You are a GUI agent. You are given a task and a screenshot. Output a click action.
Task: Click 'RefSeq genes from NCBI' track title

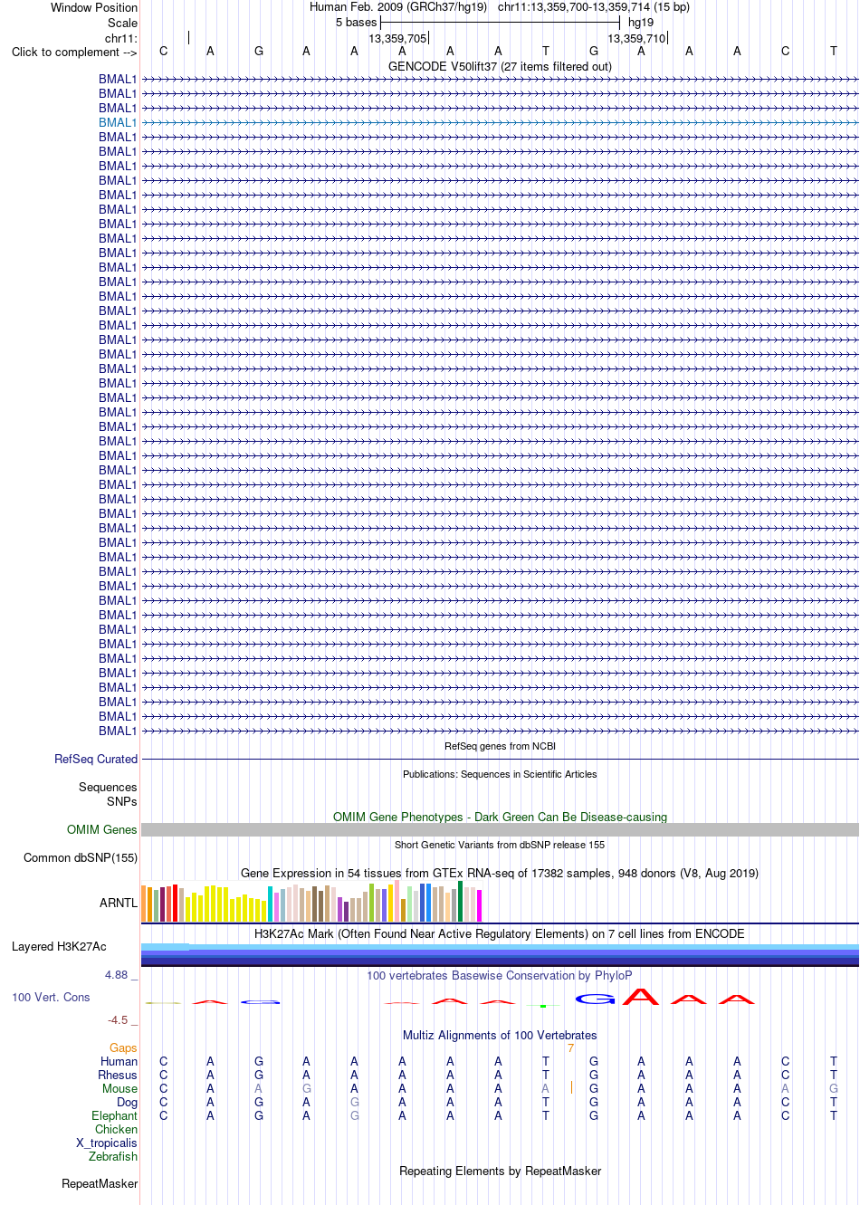pos(500,746)
